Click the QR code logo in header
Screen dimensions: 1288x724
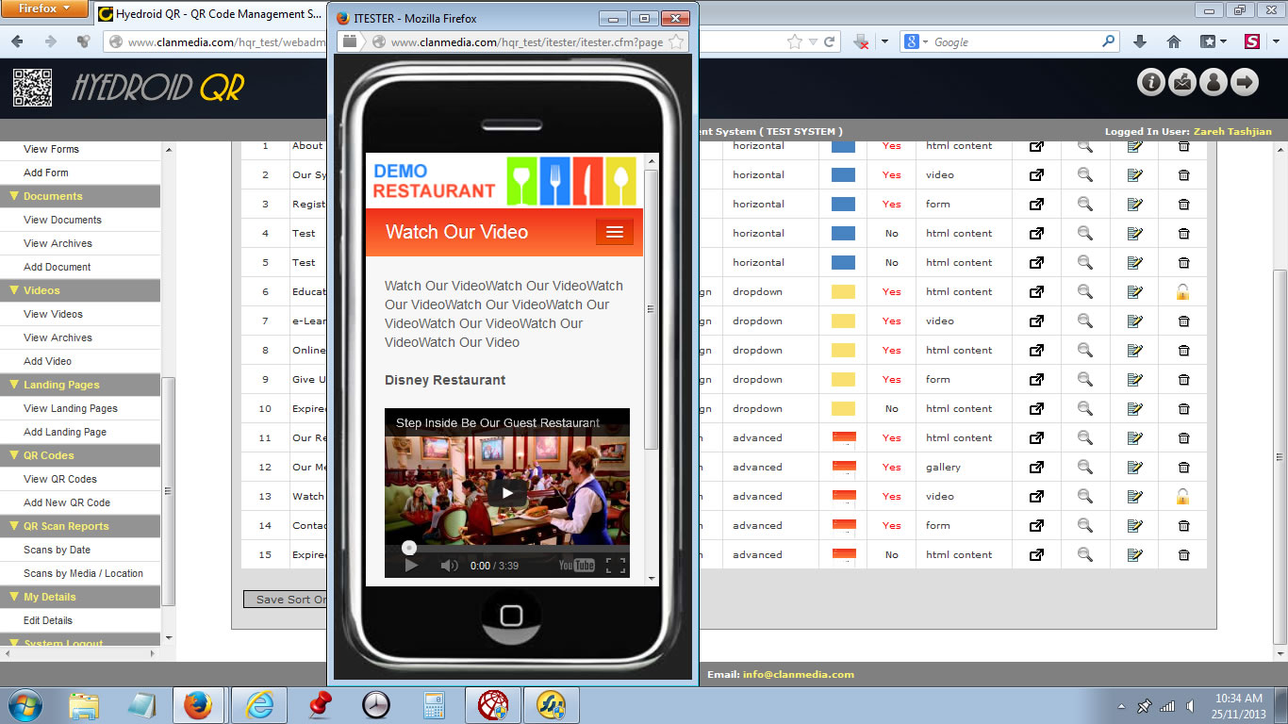click(x=32, y=87)
